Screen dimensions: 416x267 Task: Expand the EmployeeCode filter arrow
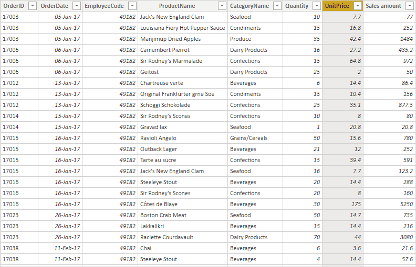[131, 6]
